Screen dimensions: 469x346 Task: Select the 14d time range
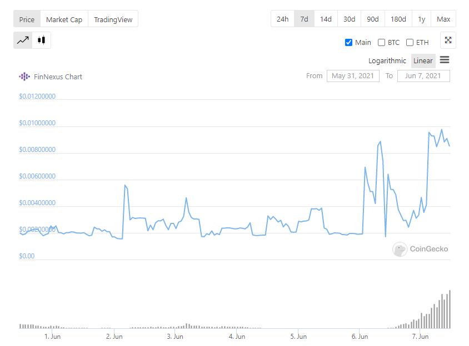click(x=326, y=19)
